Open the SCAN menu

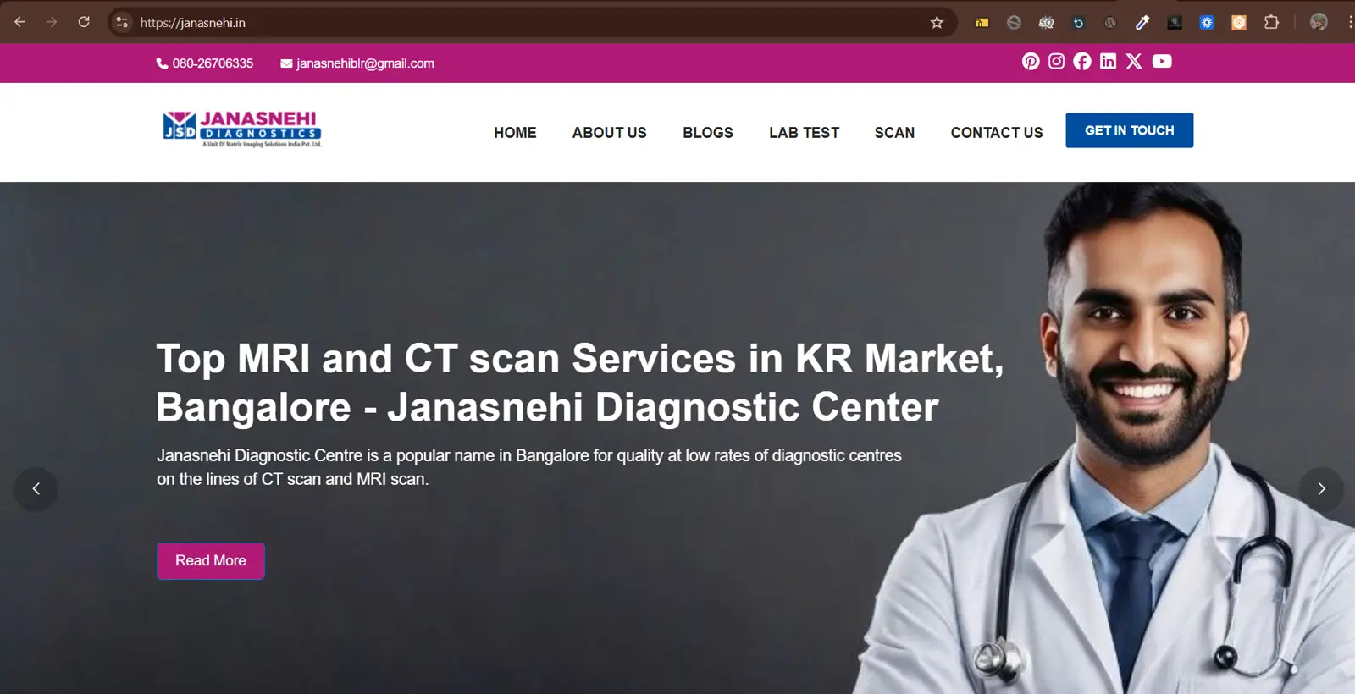pyautogui.click(x=894, y=133)
